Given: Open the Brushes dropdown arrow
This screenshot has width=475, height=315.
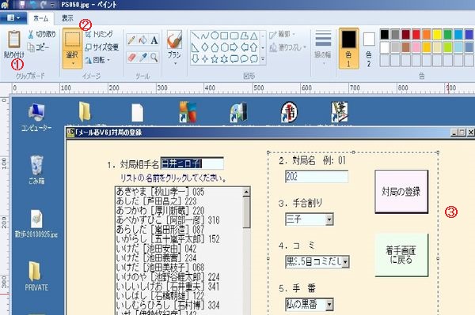Looking at the screenshot, I should [x=175, y=64].
